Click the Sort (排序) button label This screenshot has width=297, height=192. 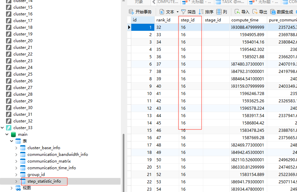(209, 12)
